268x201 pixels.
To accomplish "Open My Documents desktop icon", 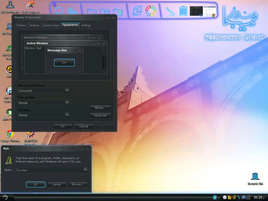I will 10,7.
